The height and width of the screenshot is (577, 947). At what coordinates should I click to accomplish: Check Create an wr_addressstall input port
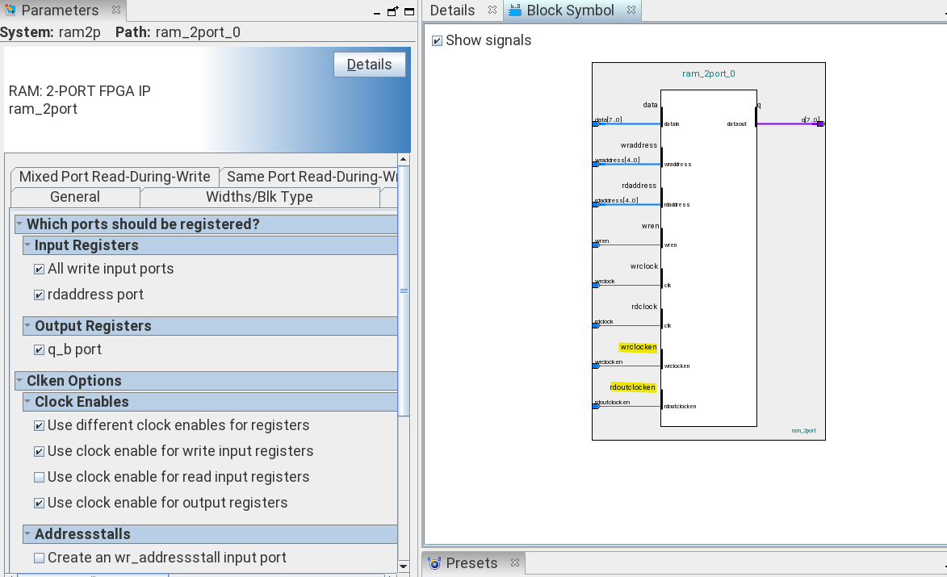click(39, 558)
